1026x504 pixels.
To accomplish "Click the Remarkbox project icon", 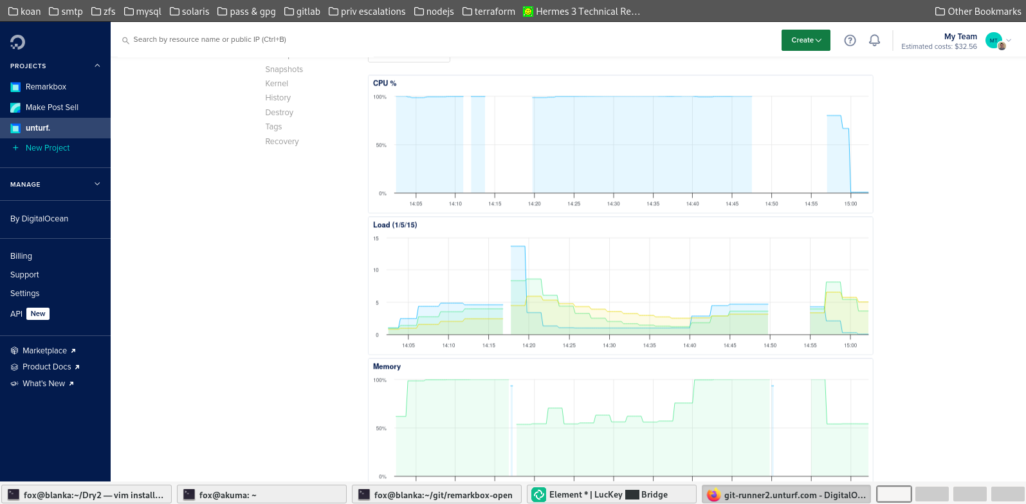I will [x=15, y=87].
